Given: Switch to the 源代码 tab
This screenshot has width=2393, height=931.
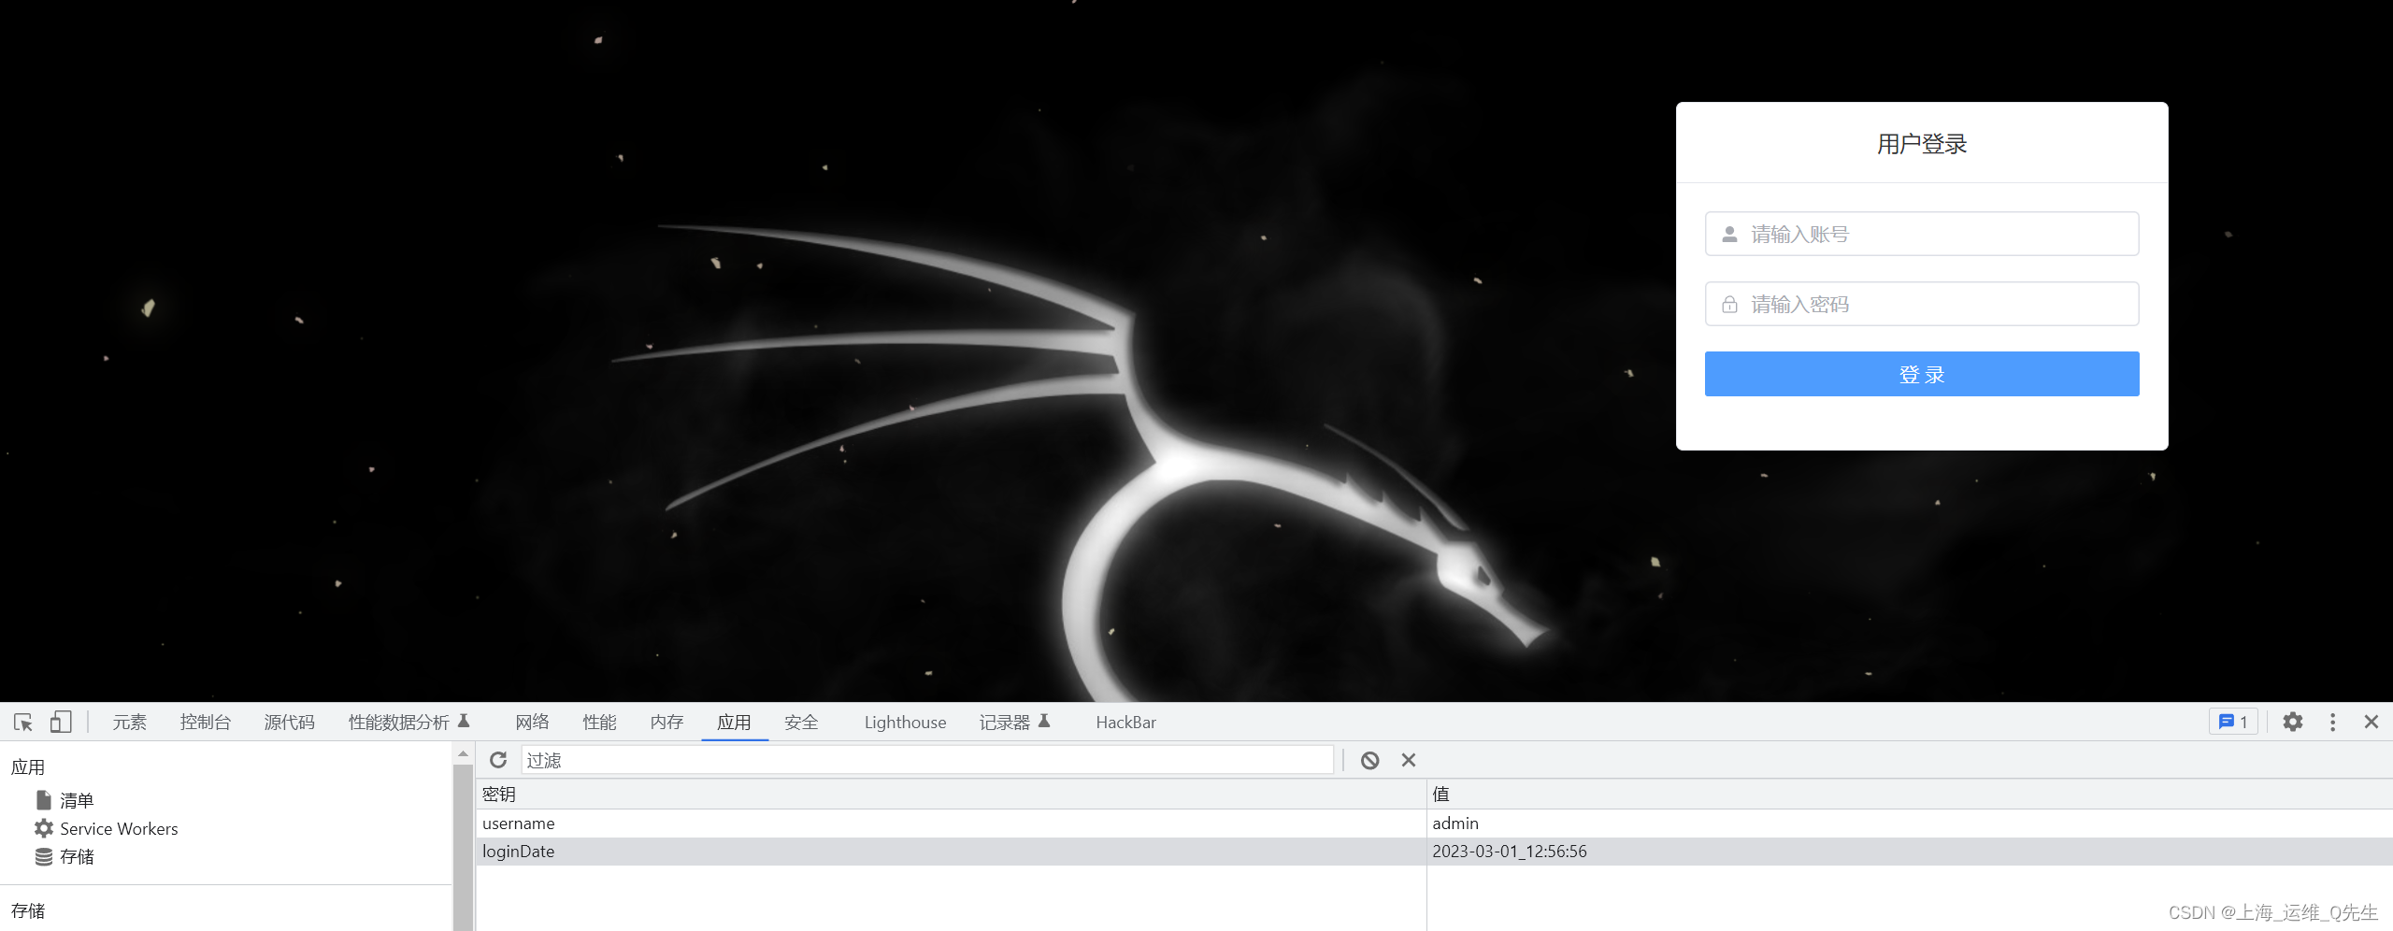Looking at the screenshot, I should [290, 722].
